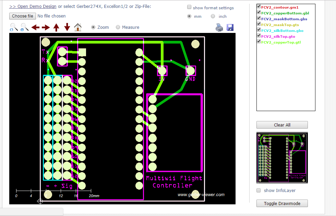
Task: Switch units to inch
Action: (x=213, y=16)
